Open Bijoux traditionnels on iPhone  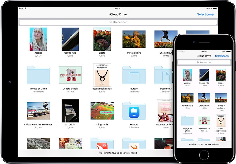coord(221,121)
